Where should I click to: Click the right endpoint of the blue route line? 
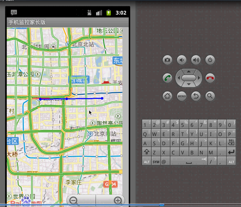(102, 98)
